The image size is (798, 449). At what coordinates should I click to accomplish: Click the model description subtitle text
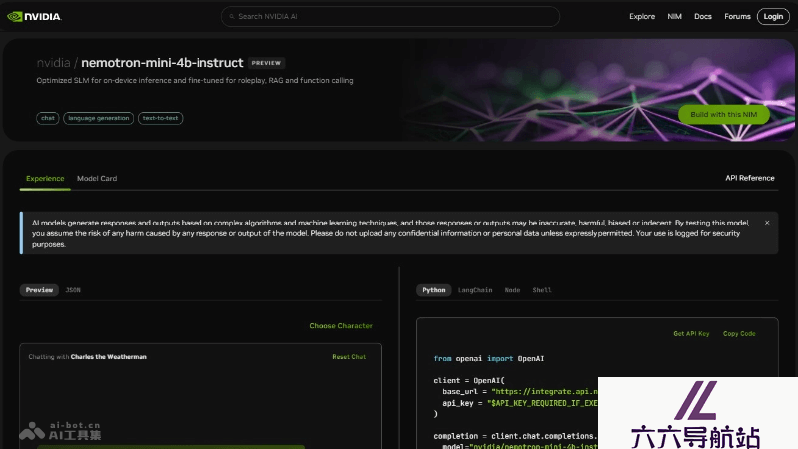pyautogui.click(x=195, y=80)
